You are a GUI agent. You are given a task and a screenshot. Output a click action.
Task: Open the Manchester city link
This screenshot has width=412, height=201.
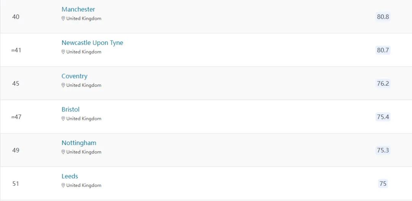[78, 10]
